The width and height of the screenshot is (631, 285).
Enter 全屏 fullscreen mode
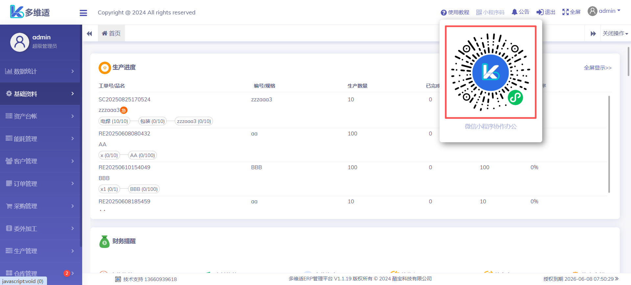[x=571, y=12]
